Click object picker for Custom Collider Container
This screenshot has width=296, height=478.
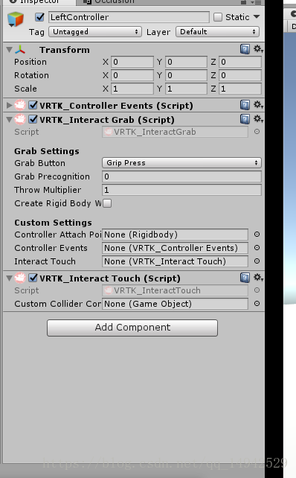(x=257, y=304)
